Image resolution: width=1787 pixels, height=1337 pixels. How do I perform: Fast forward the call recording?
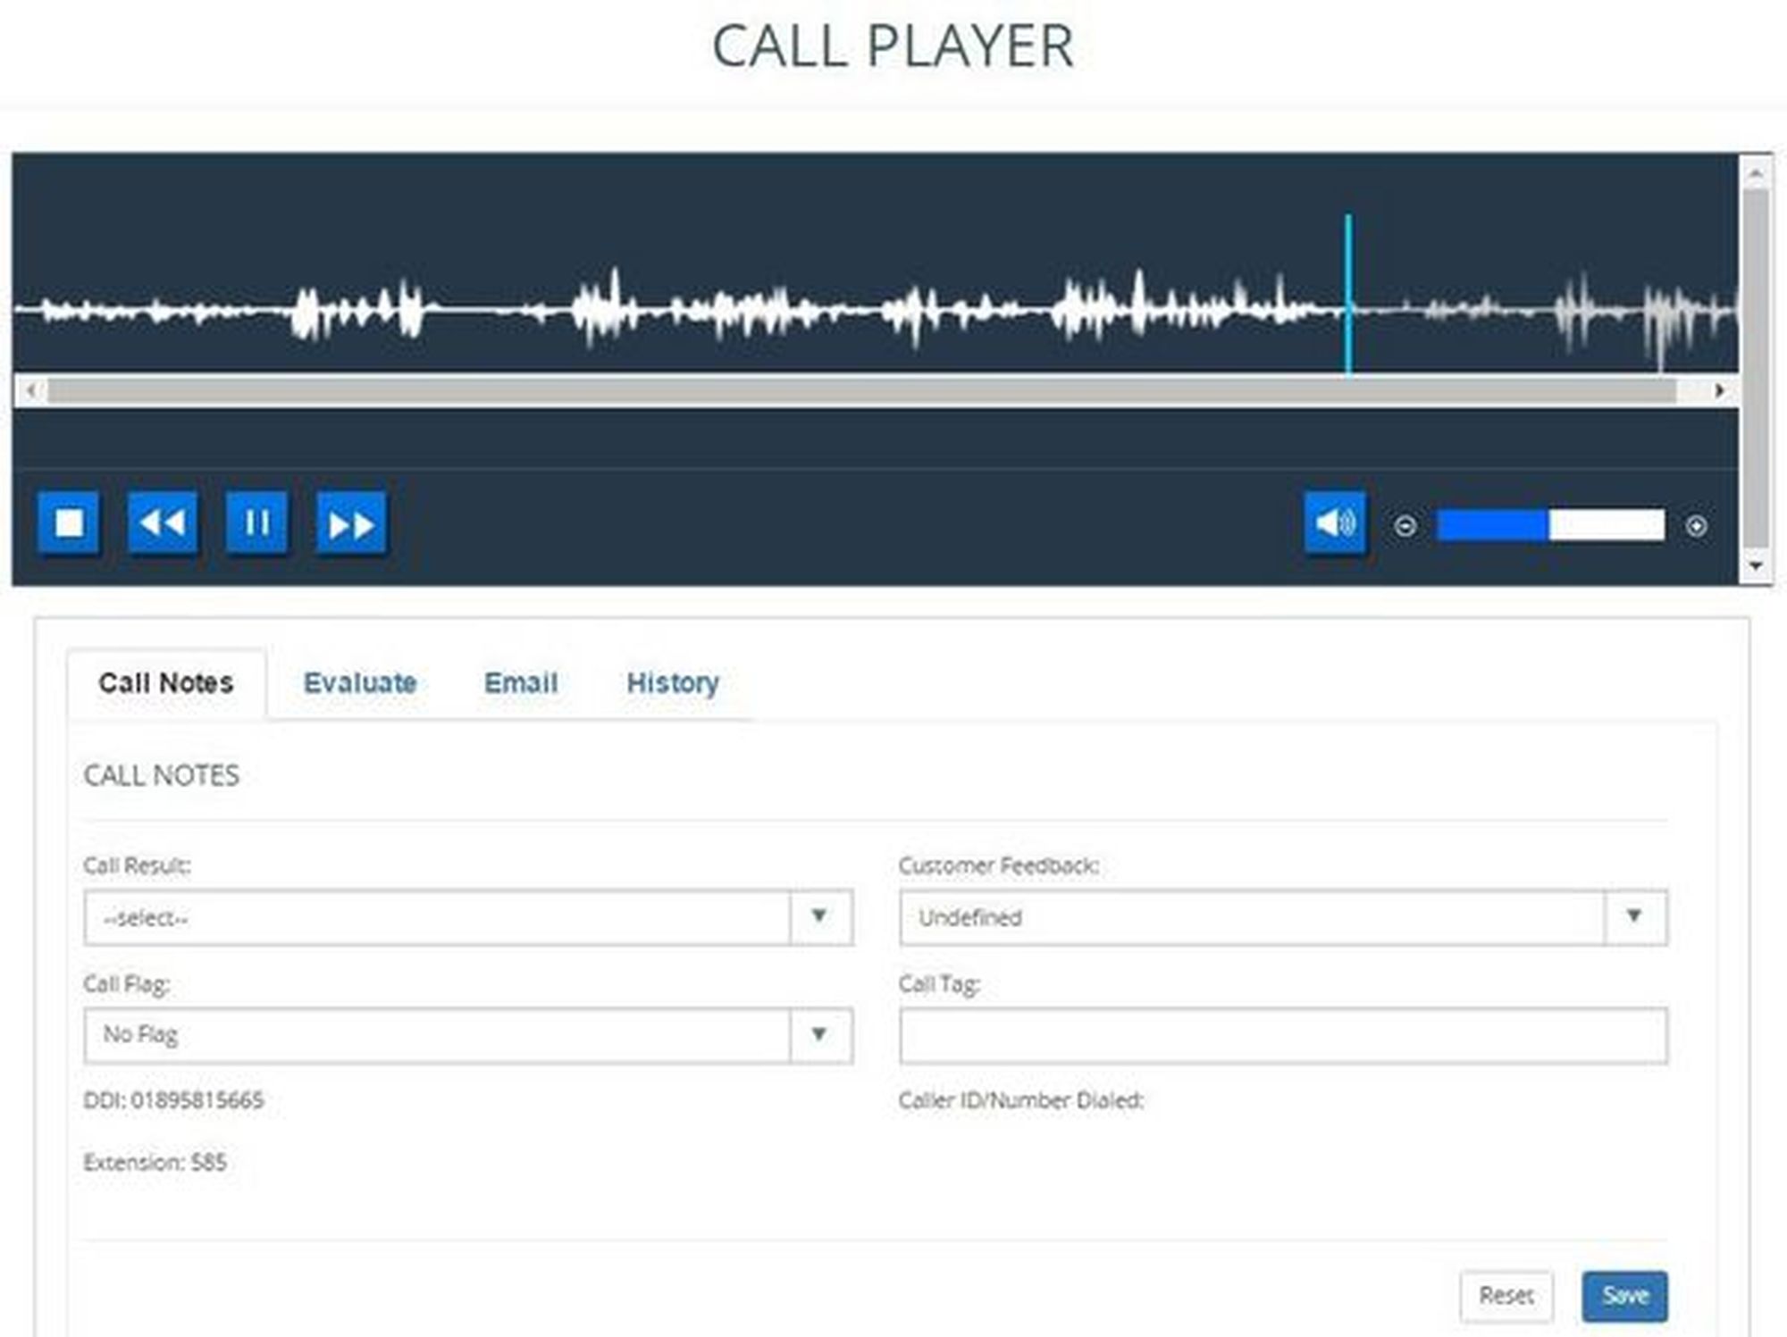351,524
